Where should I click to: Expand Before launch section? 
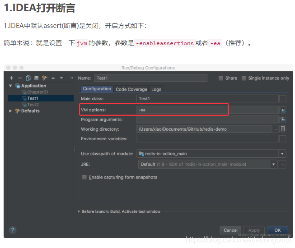click(x=79, y=211)
